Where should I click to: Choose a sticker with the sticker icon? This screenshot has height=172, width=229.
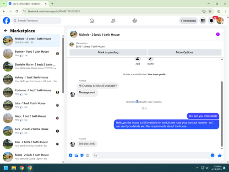tap(82, 155)
